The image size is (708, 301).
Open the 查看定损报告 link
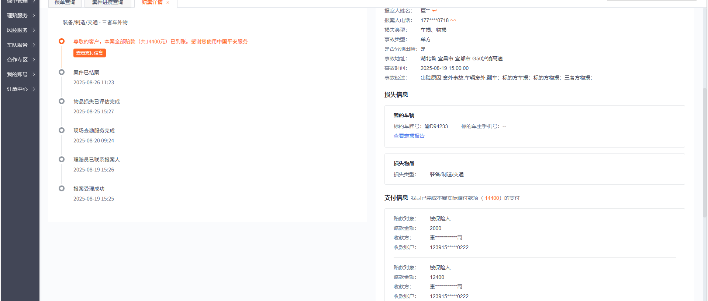click(409, 136)
